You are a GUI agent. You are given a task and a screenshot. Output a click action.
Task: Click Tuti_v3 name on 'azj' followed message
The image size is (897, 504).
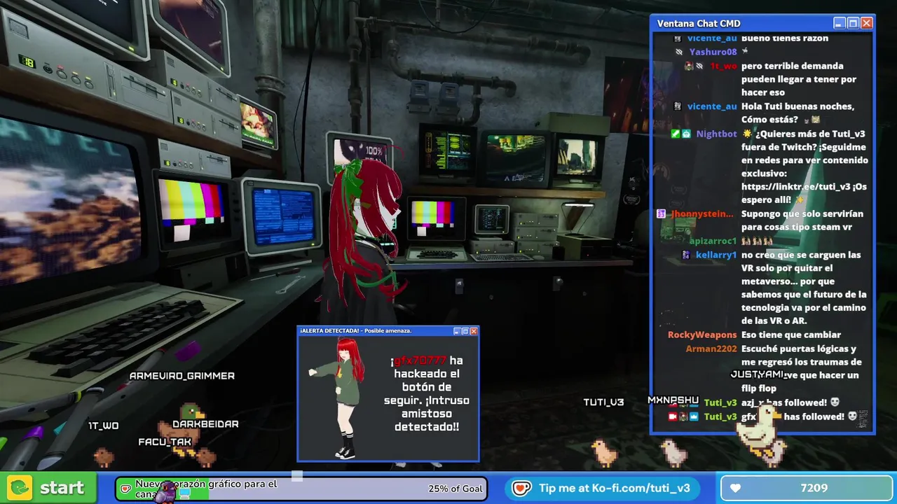720,402
